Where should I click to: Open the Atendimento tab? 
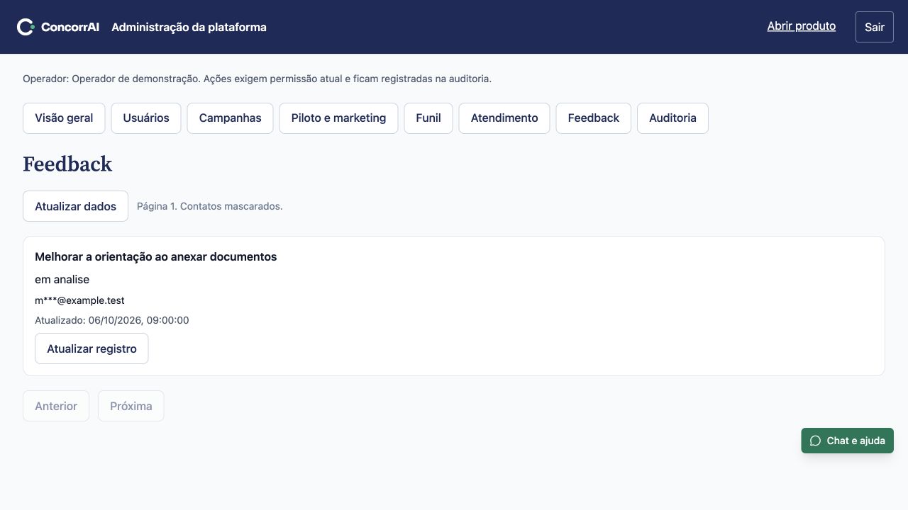[504, 118]
